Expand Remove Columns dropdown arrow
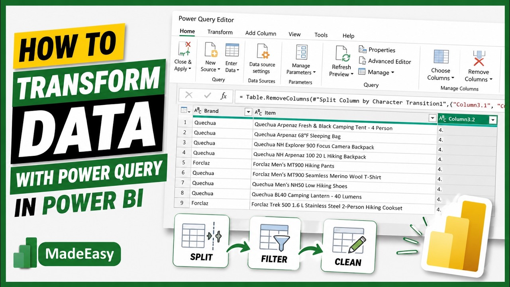Viewport: 510px width, 287px height. [490, 79]
